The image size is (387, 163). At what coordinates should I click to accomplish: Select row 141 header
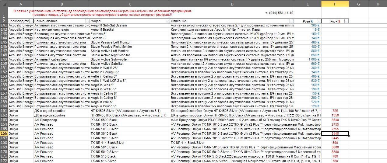point(4,26)
